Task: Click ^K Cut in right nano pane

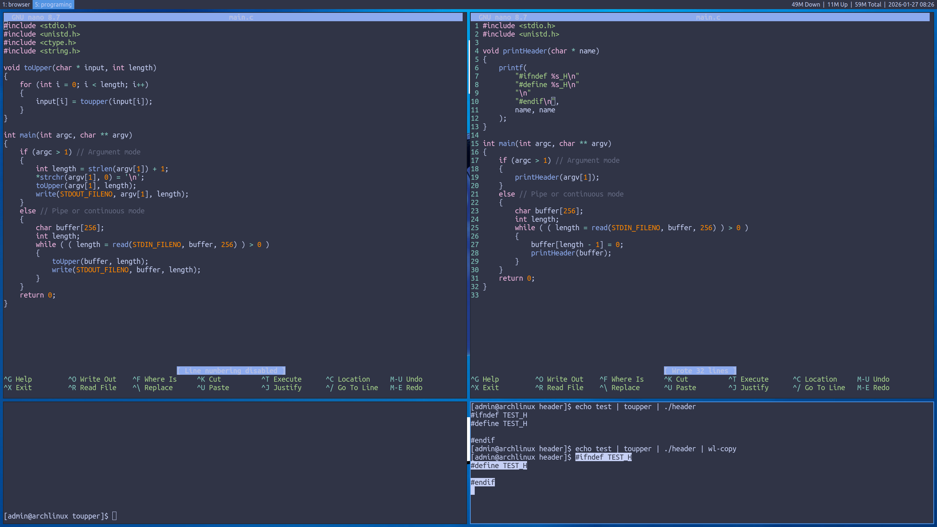Action: [x=676, y=379]
